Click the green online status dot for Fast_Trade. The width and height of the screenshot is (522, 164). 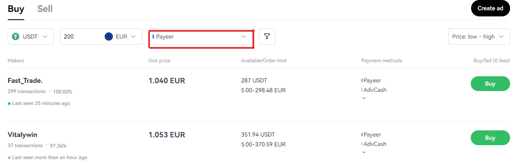(9, 104)
